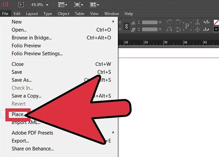Open the rotation angle dropdown arrow

point(160,22)
